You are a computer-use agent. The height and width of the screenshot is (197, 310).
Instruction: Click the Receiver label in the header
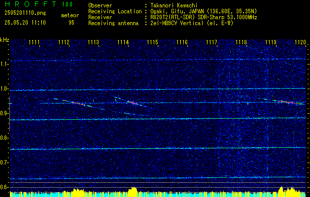tap(100, 17)
